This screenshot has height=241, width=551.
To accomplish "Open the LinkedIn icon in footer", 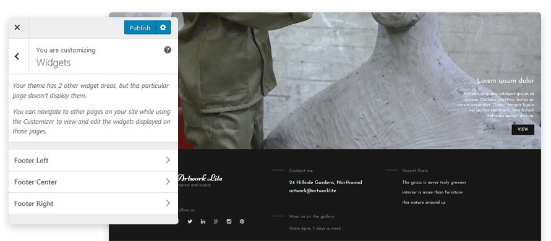I will (x=203, y=222).
